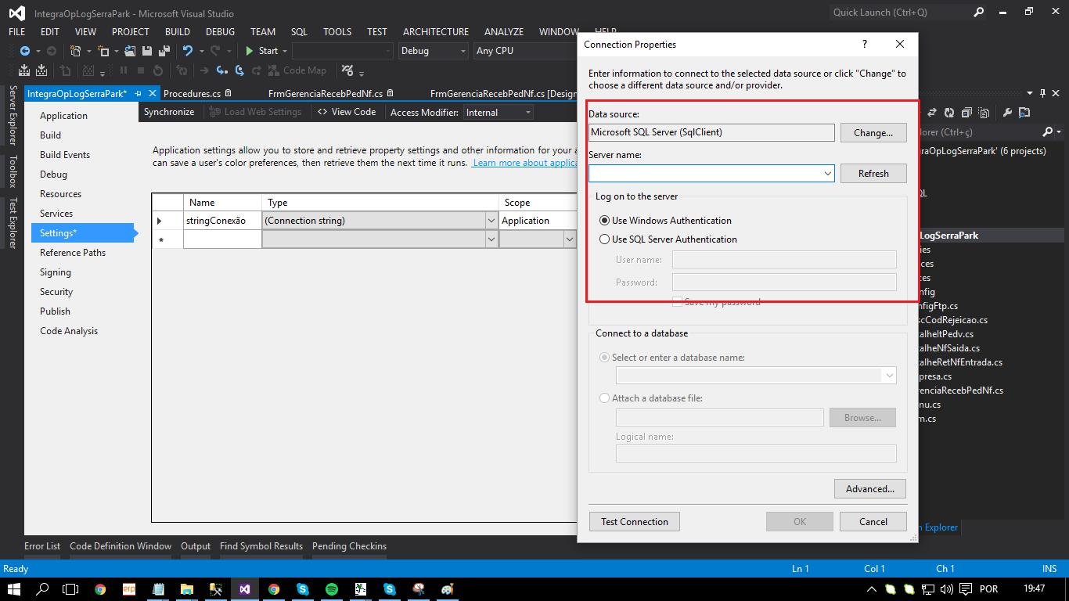Click the Open File toolbar icon
Viewport: 1069px width, 601px height.
tap(130, 51)
